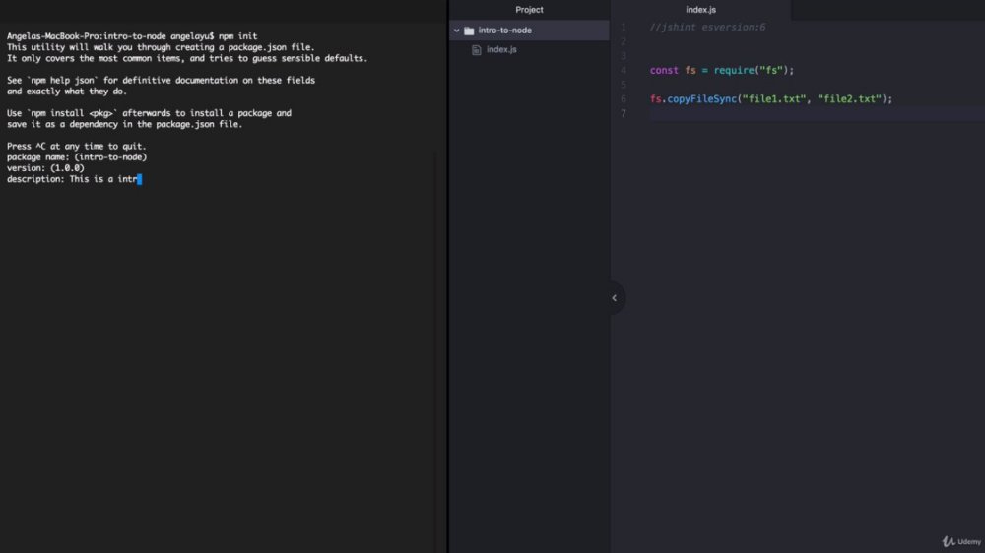Select the intro-to-node project folder name
985x553 pixels.
[x=504, y=31]
